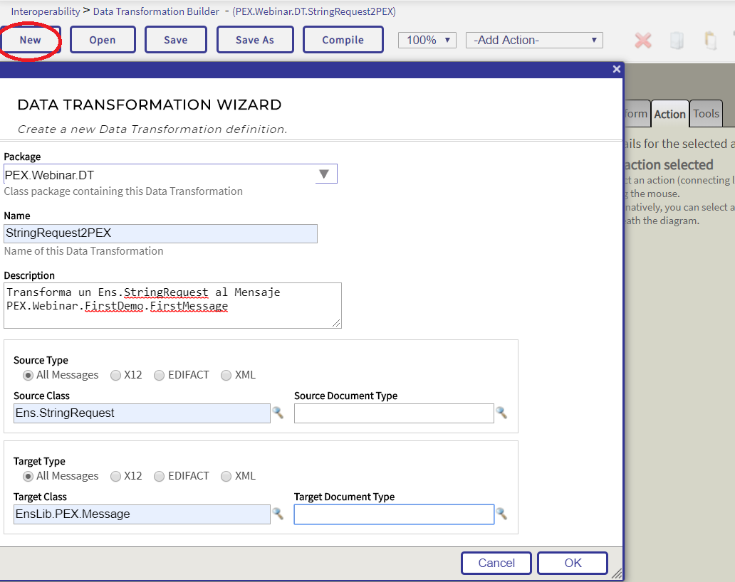Click the red X delete action icon
The image size is (735, 582).
(x=643, y=41)
